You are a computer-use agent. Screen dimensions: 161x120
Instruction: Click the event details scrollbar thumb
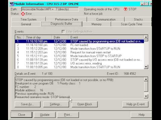[146, 86]
